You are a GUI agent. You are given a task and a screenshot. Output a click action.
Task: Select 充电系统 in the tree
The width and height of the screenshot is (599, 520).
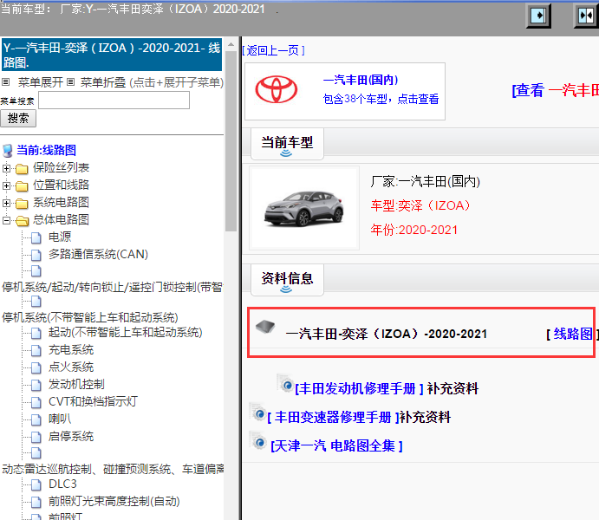(71, 350)
